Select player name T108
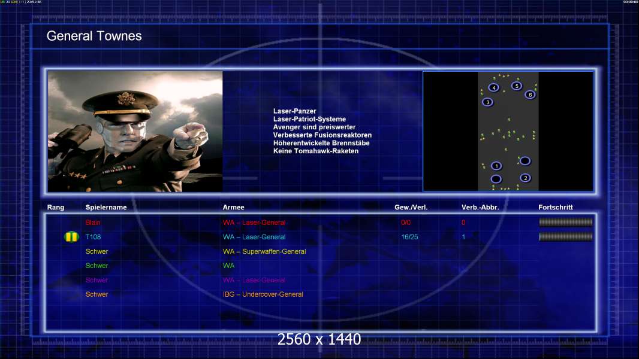This screenshot has width=639, height=359. (93, 237)
